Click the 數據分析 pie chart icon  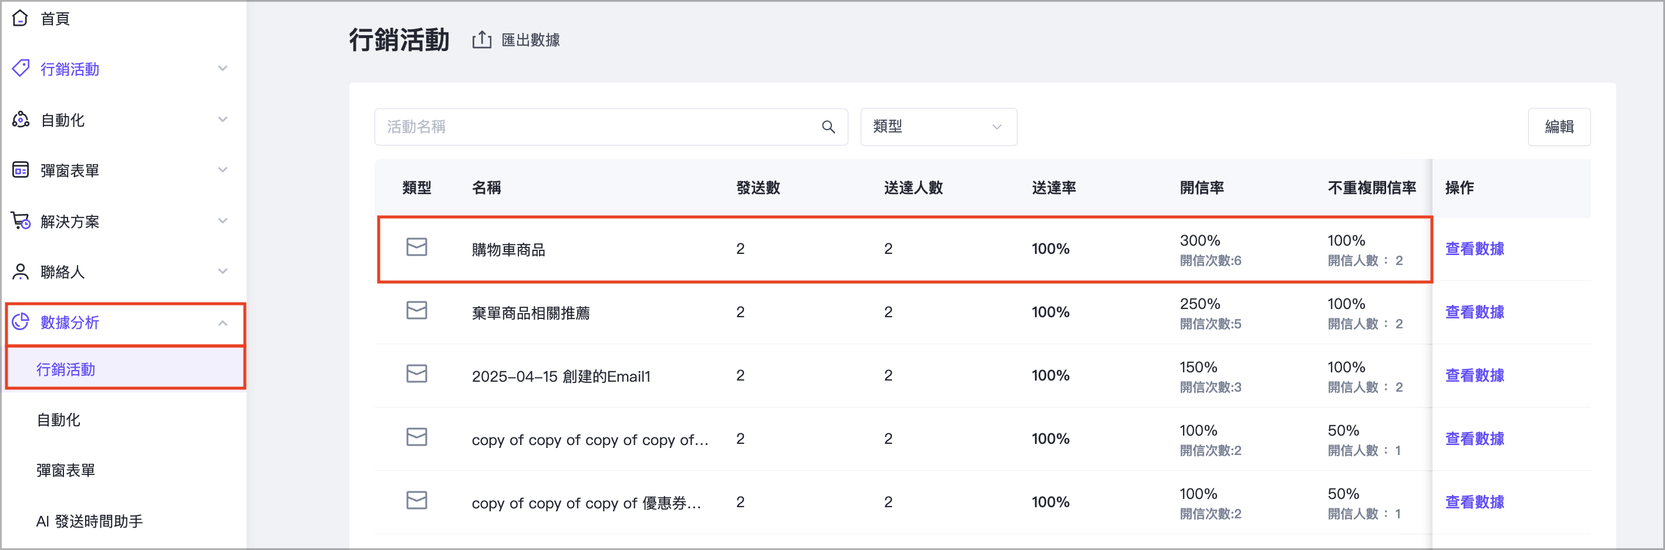21,322
